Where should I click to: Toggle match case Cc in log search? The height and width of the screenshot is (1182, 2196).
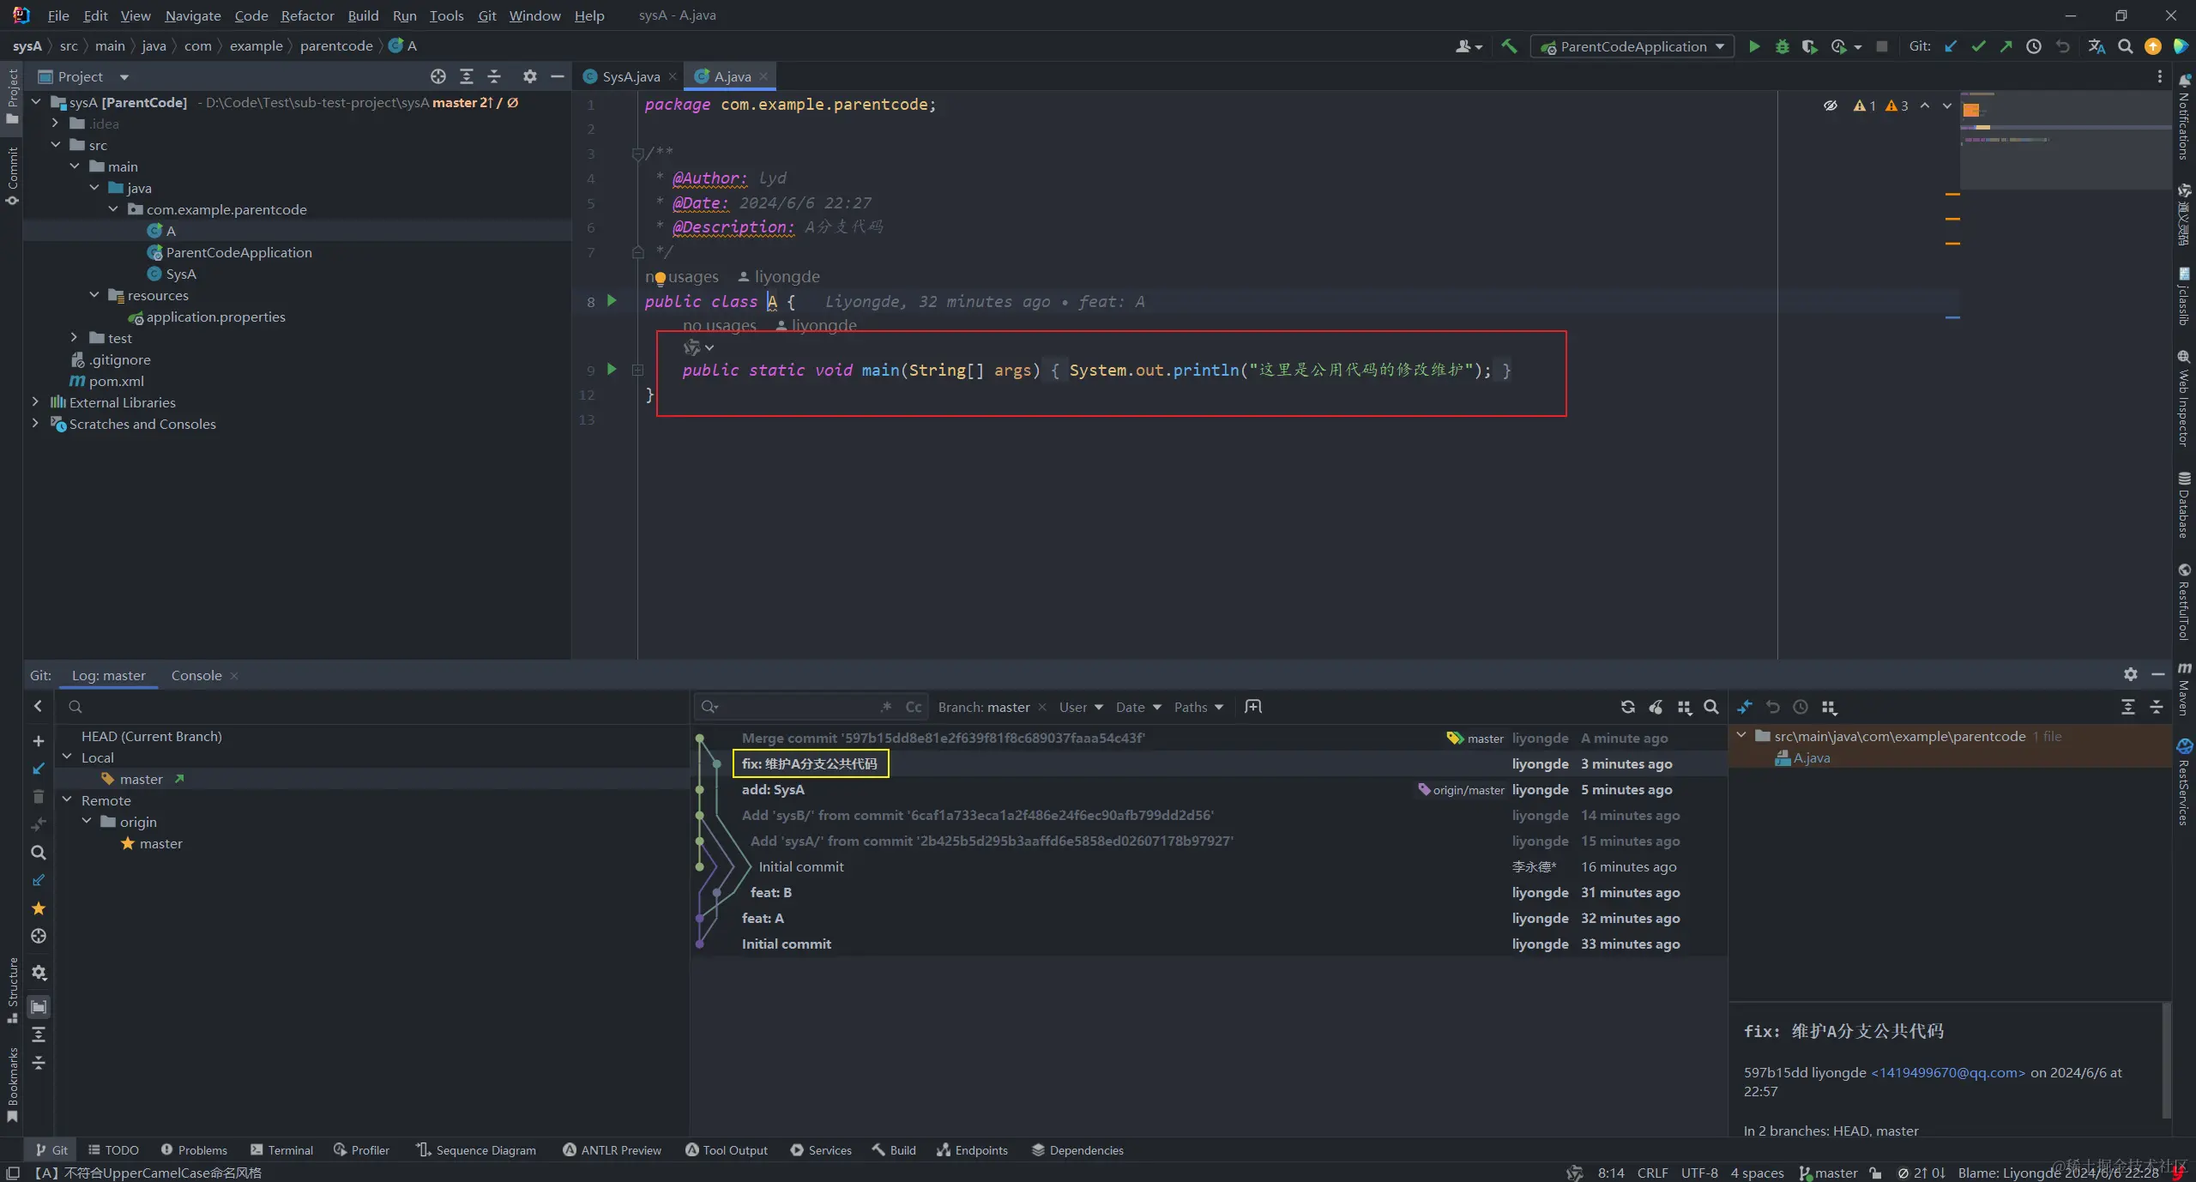[914, 707]
